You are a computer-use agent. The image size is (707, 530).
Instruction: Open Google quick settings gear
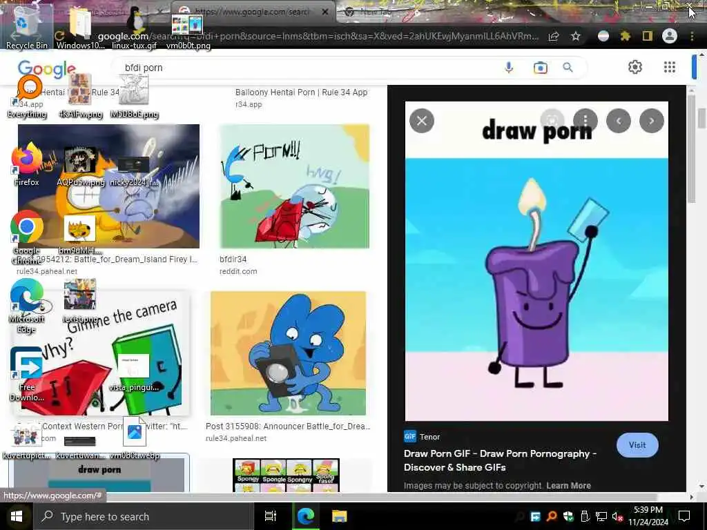(635, 67)
